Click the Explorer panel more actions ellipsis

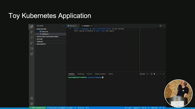tap(63, 26)
